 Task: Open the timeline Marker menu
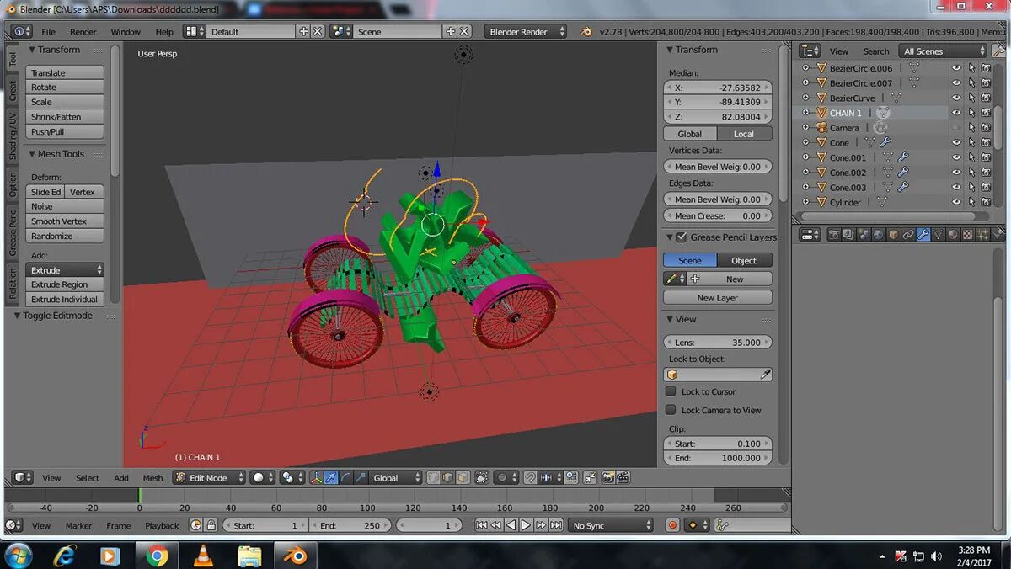tap(78, 526)
